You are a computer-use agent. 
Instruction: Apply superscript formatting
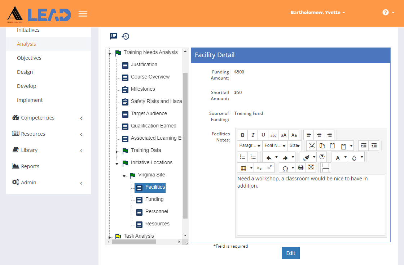[269, 168]
